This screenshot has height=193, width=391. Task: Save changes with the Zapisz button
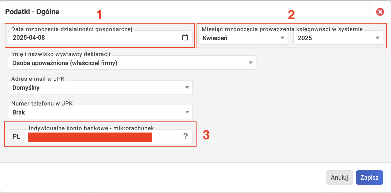[x=369, y=178]
